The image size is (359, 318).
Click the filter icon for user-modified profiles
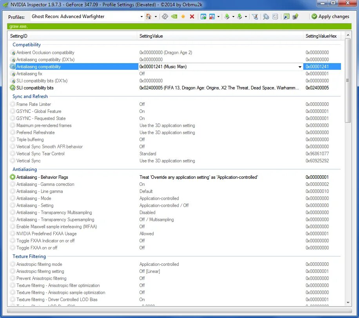pos(255,16)
